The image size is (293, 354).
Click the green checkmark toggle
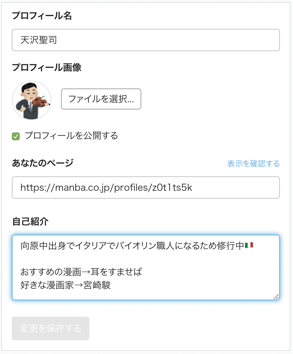[15, 136]
